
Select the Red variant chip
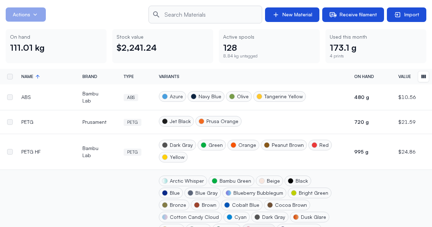[320, 145]
